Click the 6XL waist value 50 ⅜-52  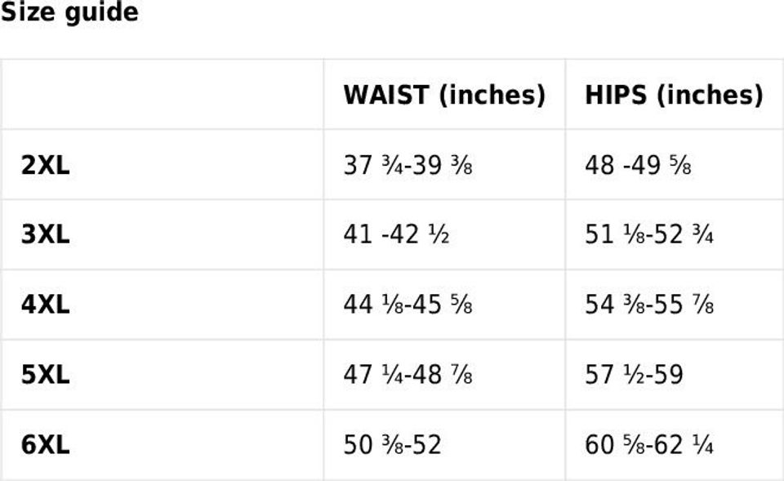click(392, 445)
